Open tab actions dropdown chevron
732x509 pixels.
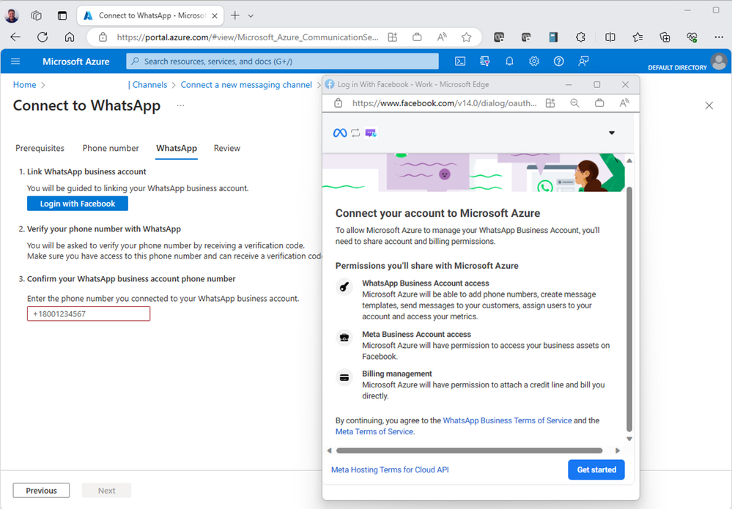click(x=251, y=16)
